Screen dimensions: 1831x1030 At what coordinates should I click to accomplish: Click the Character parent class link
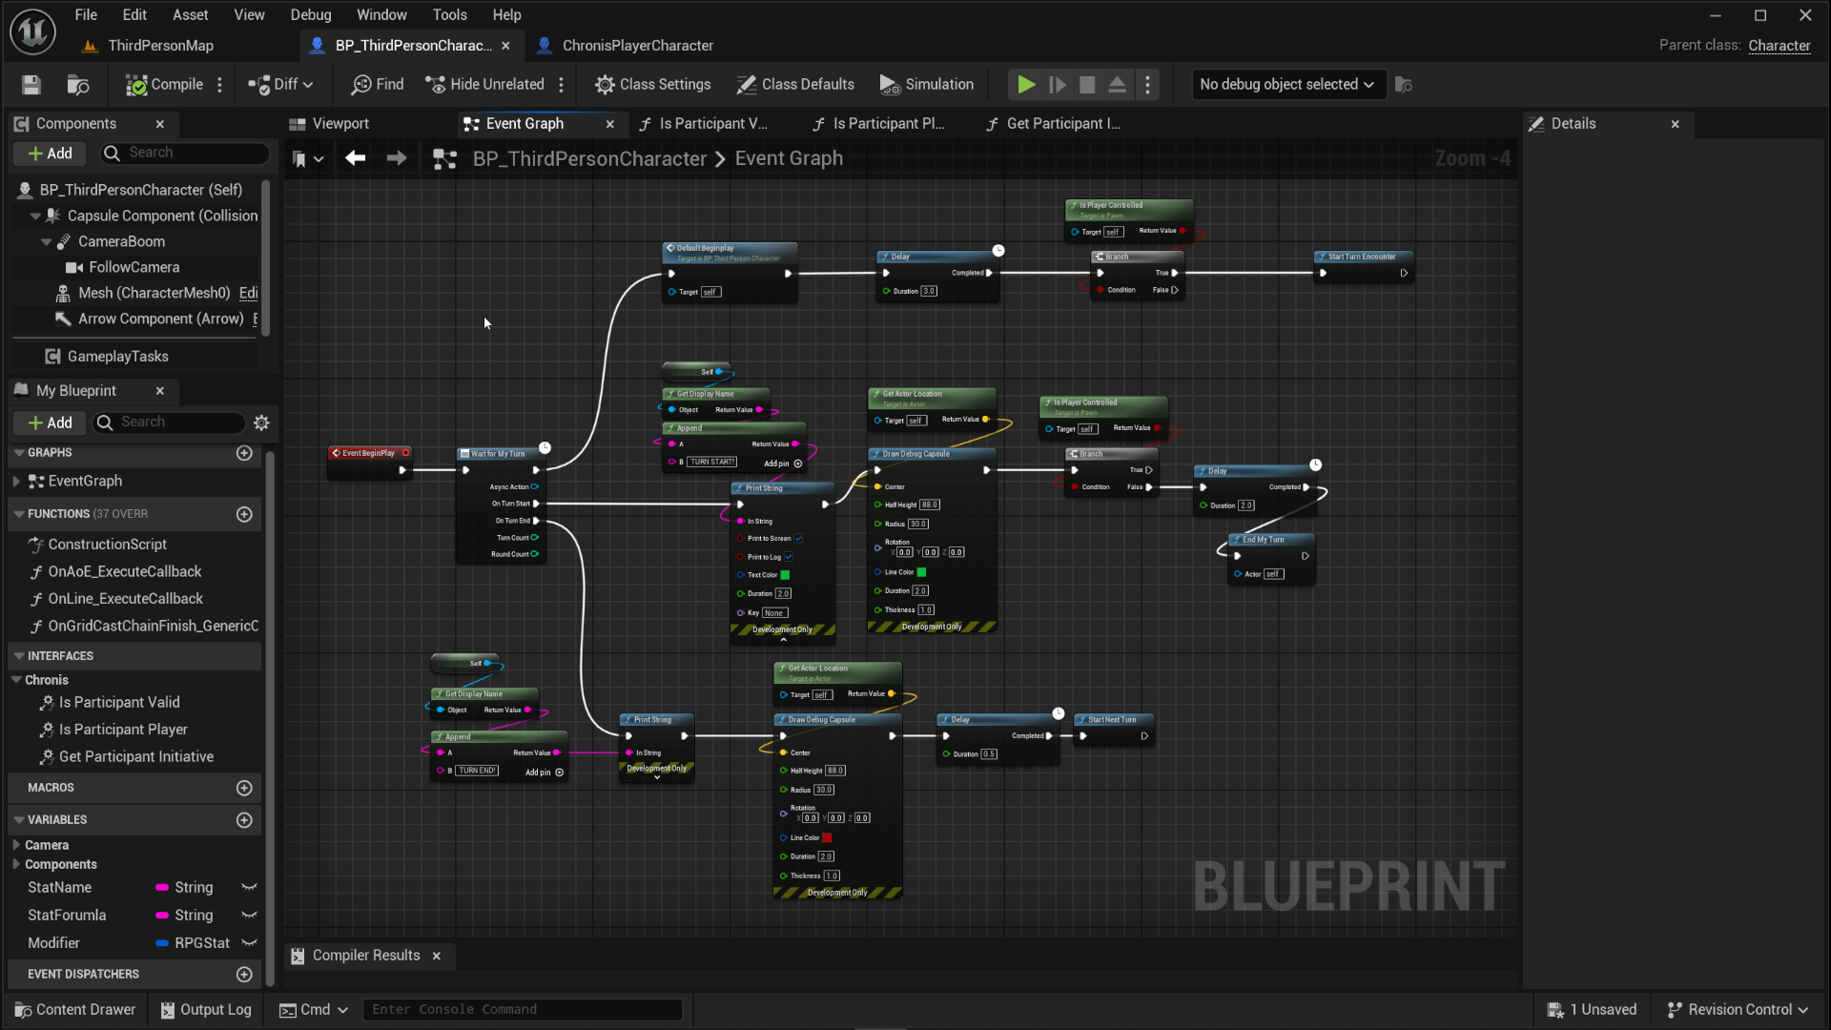click(x=1779, y=46)
